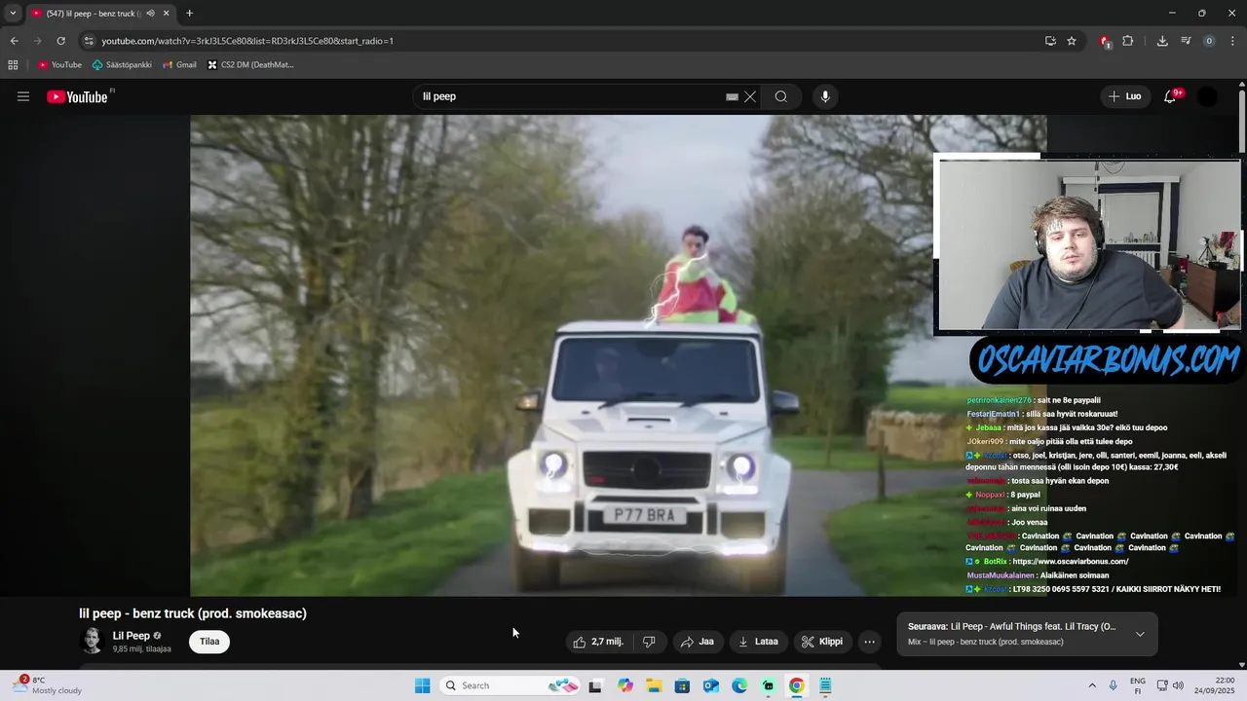Click the browser address bar URL
Screen dimensions: 1247x701
[x=247, y=41]
